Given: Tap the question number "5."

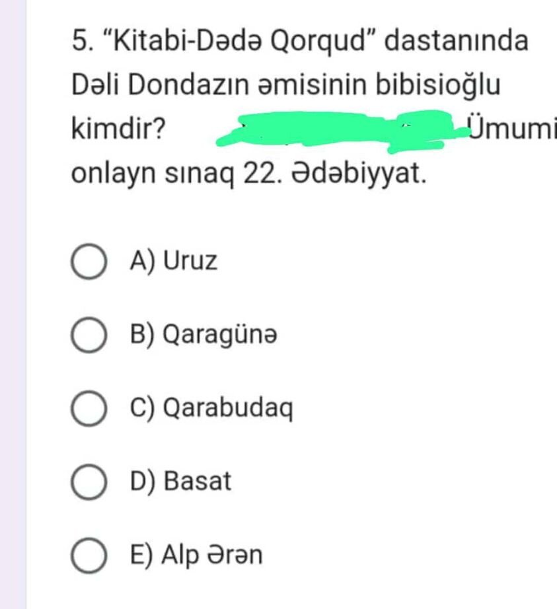Looking at the screenshot, I should (82, 41).
